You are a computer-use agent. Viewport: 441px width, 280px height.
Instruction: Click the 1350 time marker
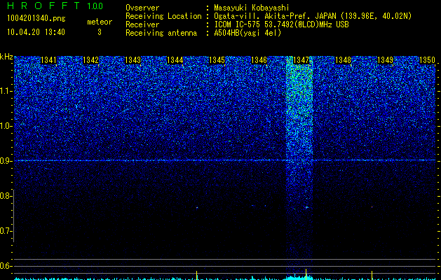tap(427, 60)
